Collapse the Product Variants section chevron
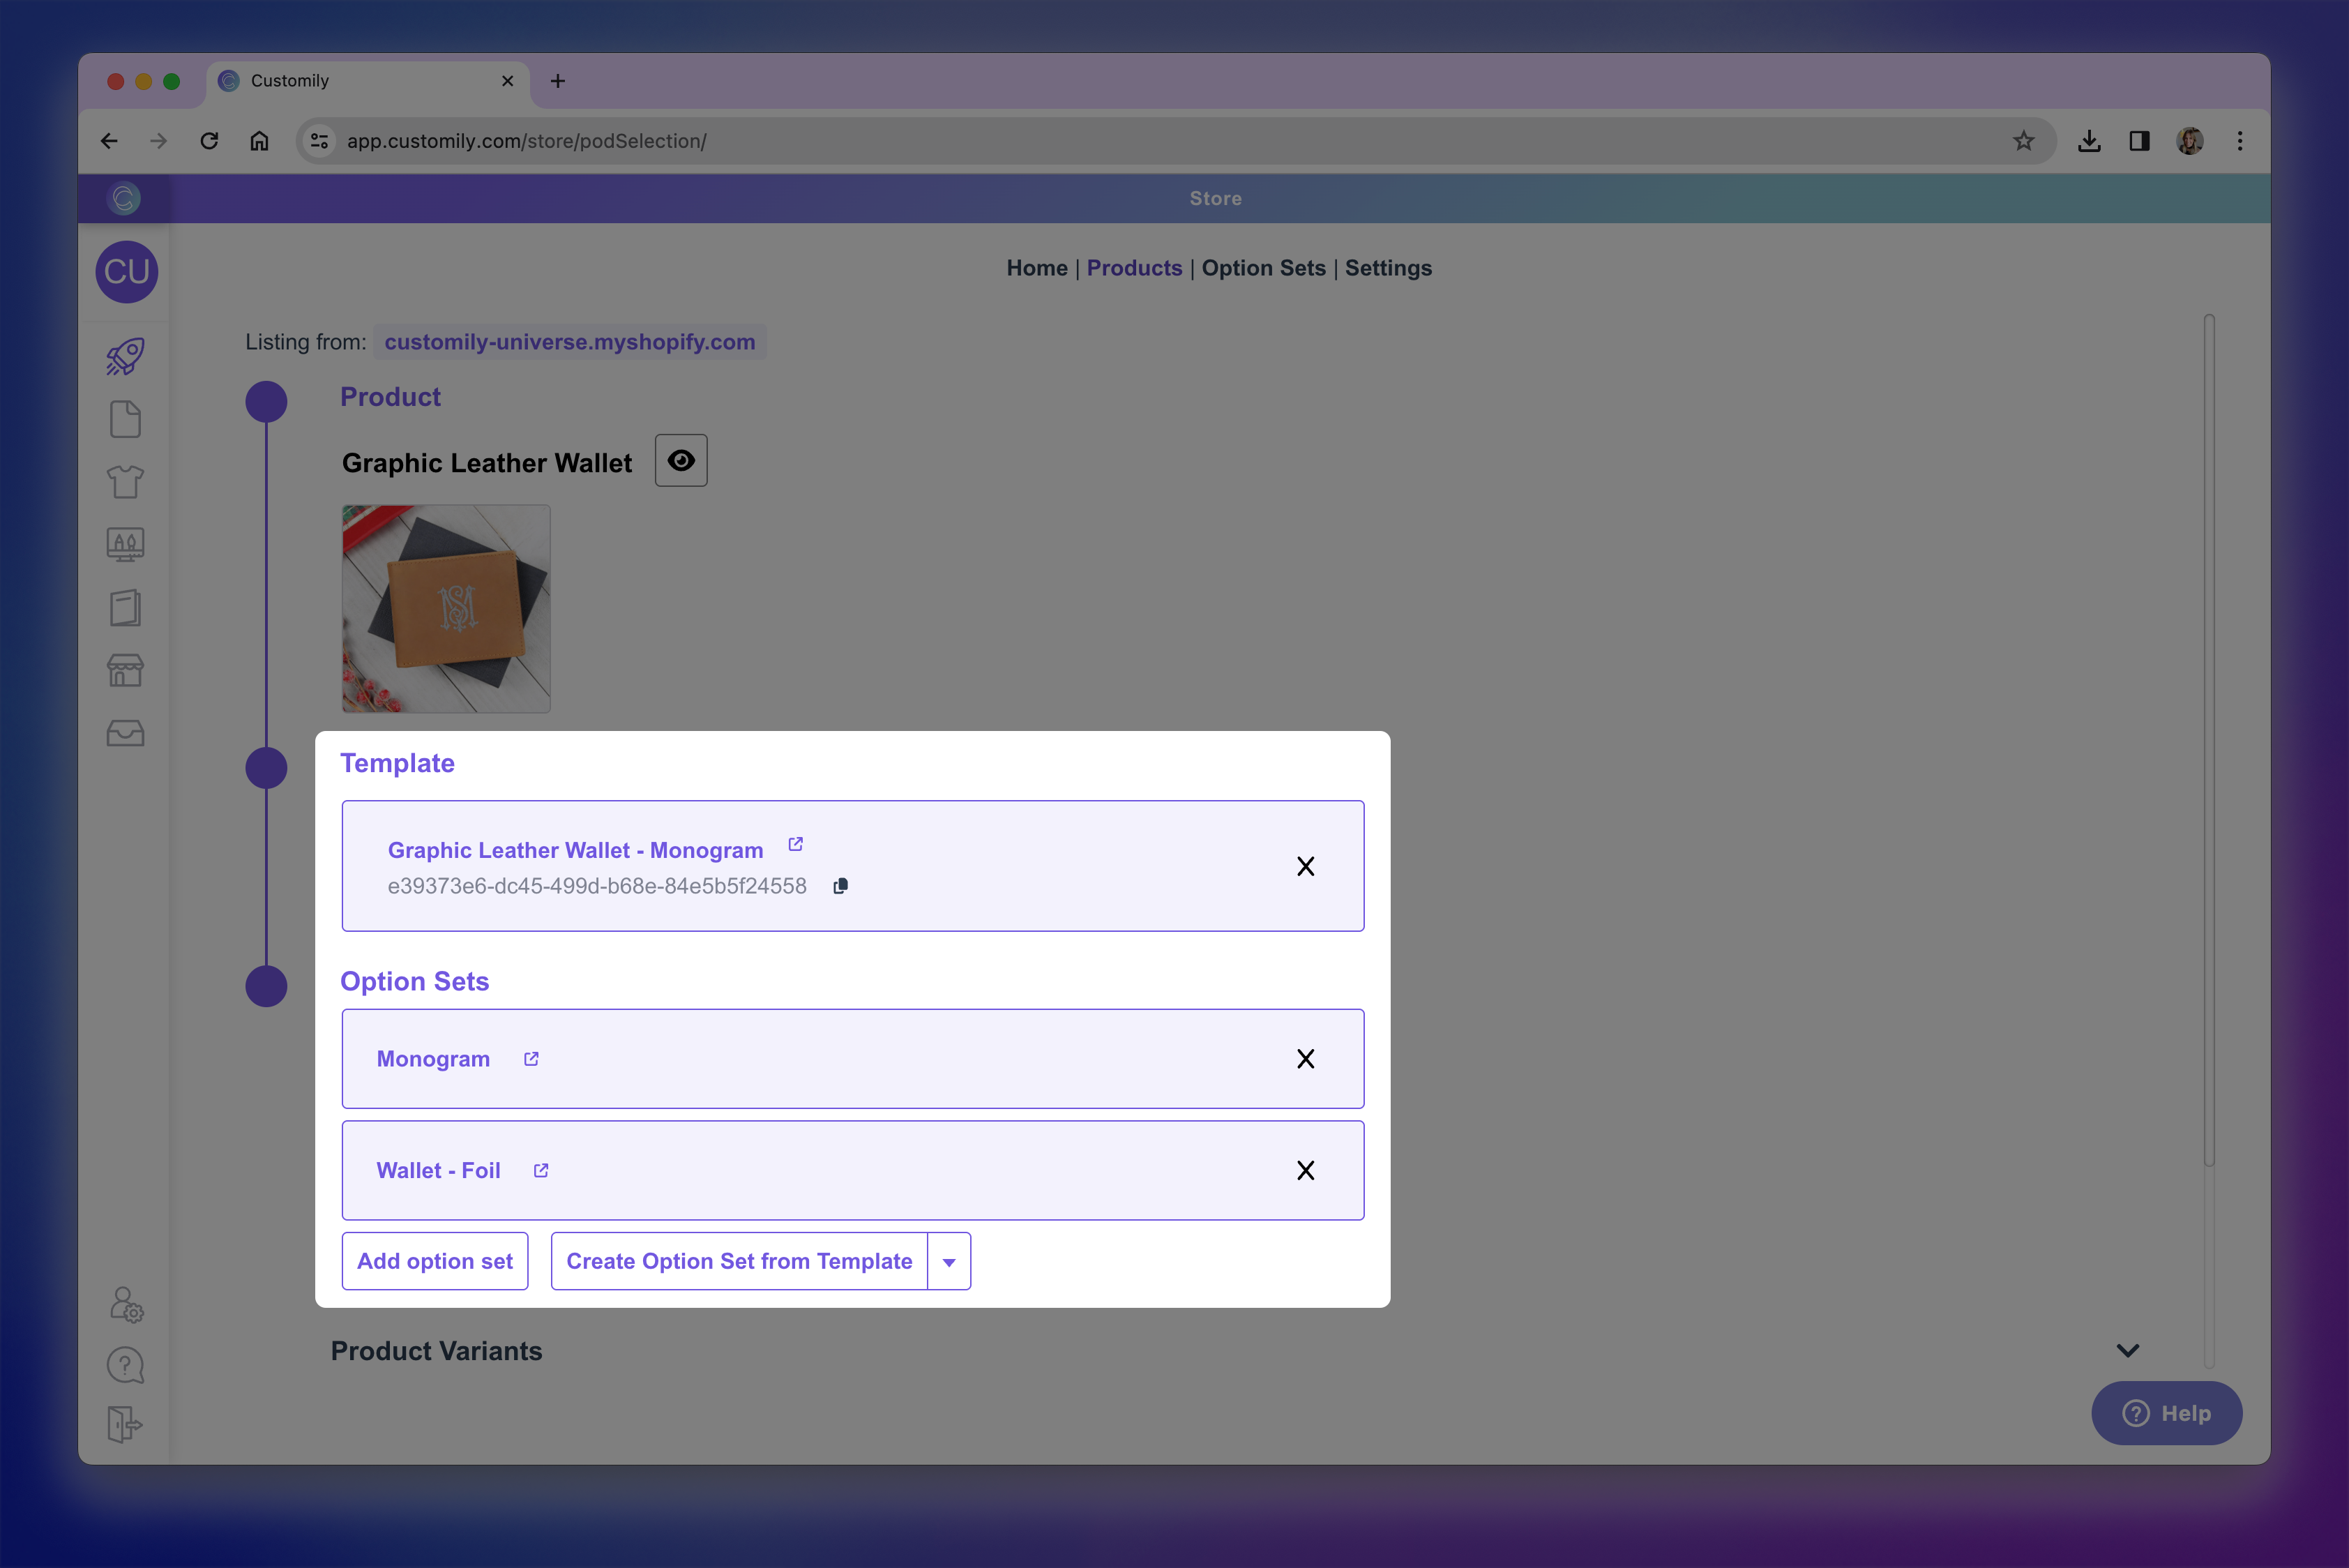Viewport: 2349px width, 1568px height. (2127, 1350)
